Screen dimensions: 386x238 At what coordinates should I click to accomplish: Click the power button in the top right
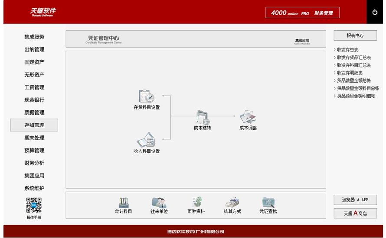(x=375, y=12)
